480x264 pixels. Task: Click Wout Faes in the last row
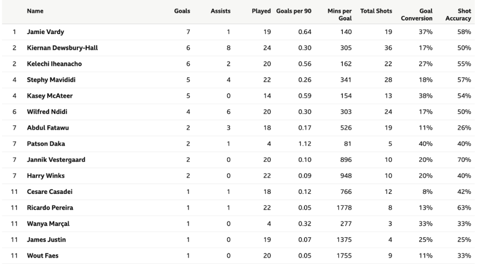coord(43,255)
